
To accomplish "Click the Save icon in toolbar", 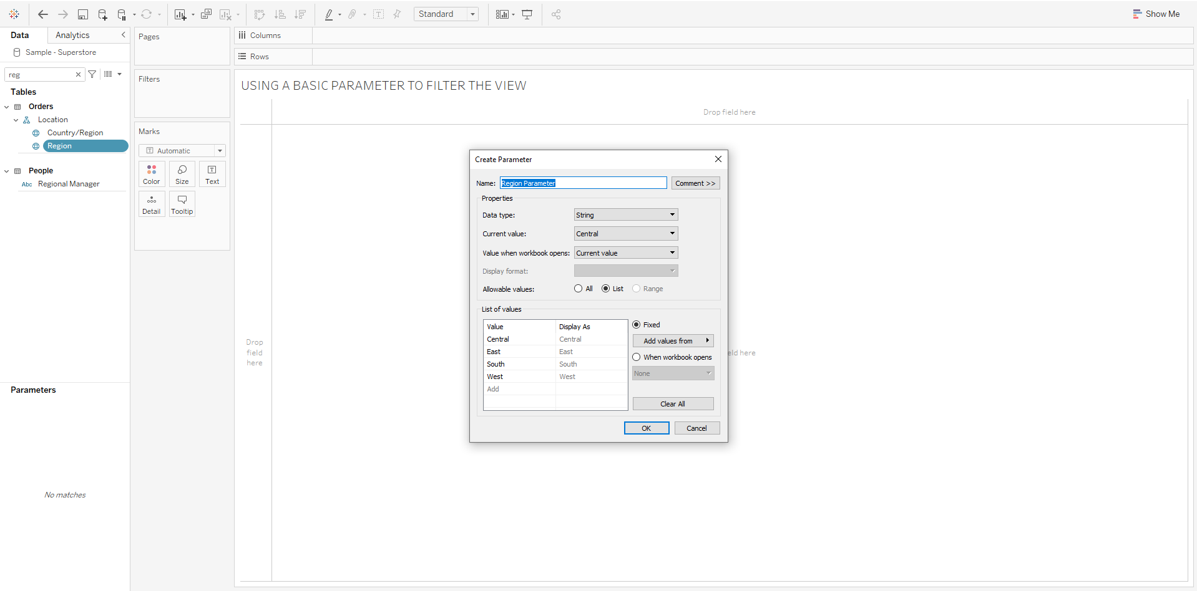I will [x=82, y=14].
